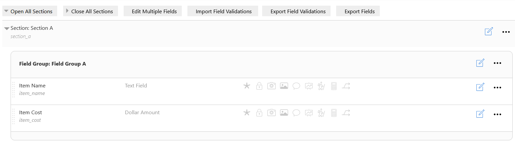Image resolution: width=515 pixels, height=144 pixels.
Task: Grab the drag handle beside Item Name
Action: point(14,90)
